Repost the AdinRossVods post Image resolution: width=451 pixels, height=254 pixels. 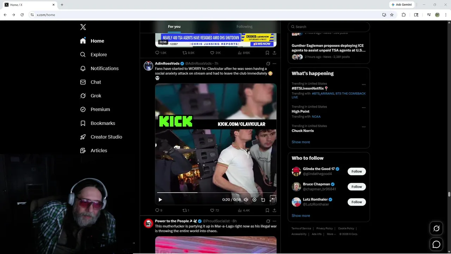point(186,210)
